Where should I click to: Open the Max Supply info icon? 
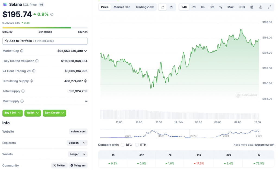[x=22, y=101]
